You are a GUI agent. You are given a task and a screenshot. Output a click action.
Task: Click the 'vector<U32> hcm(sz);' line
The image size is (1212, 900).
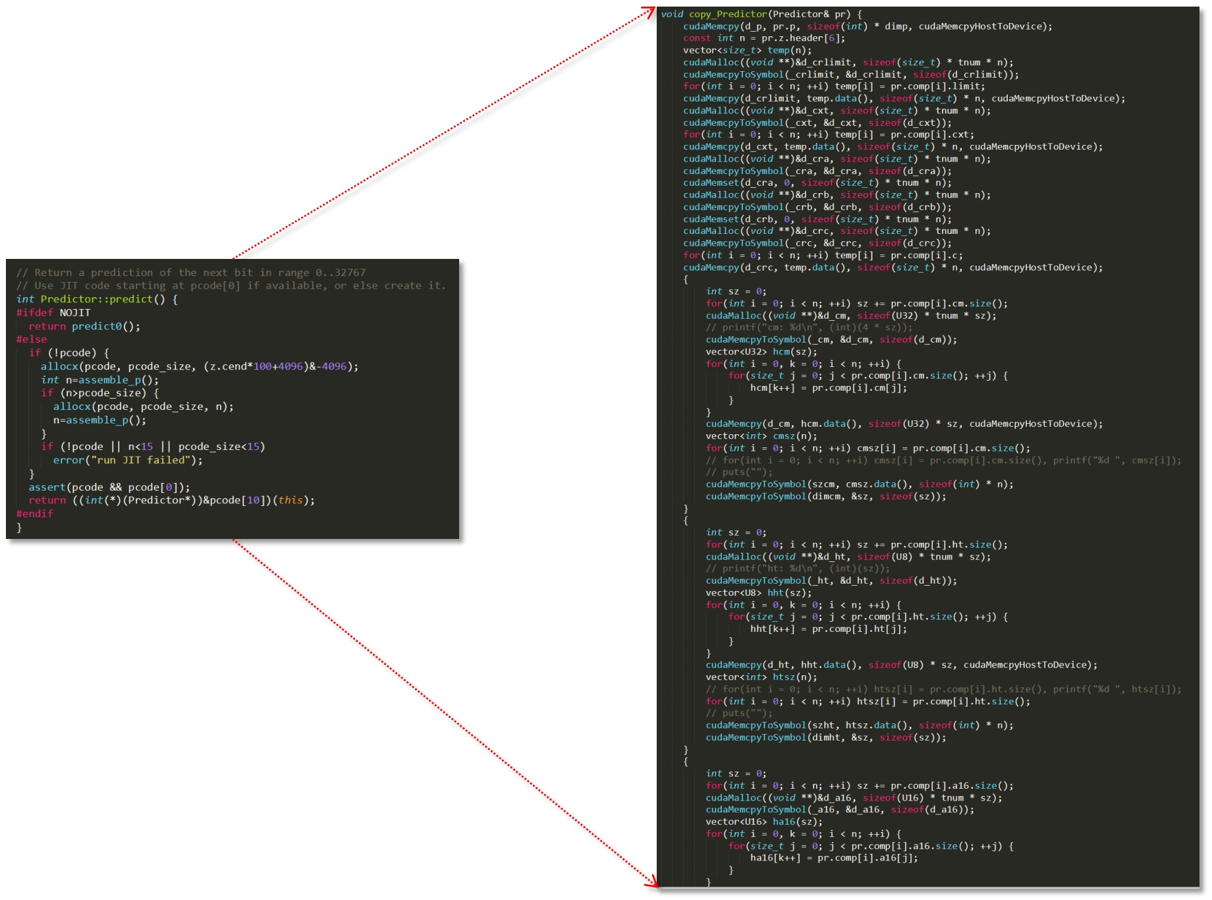(761, 352)
